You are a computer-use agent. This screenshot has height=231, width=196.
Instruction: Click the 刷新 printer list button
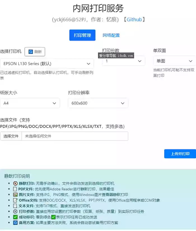35,52
